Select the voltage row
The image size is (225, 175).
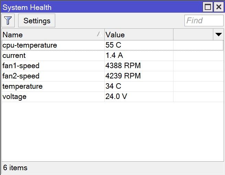pos(14,97)
